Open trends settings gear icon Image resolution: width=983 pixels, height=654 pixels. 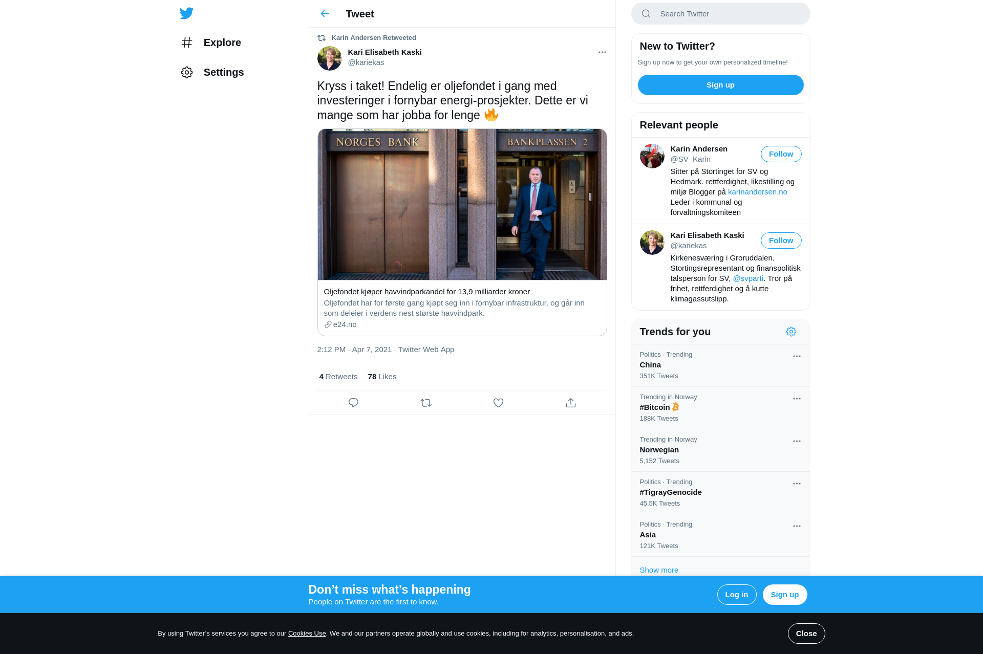pos(791,332)
